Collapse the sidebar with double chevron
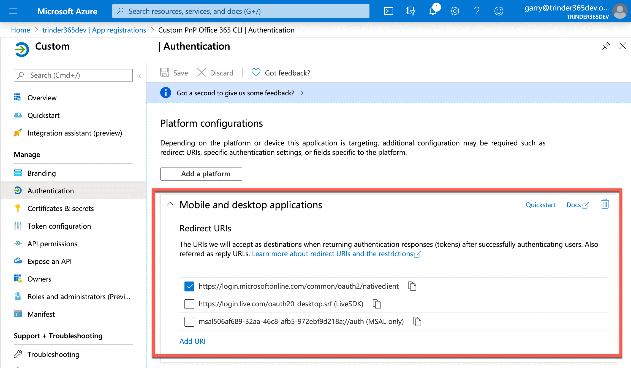631x368 pixels. click(139, 76)
